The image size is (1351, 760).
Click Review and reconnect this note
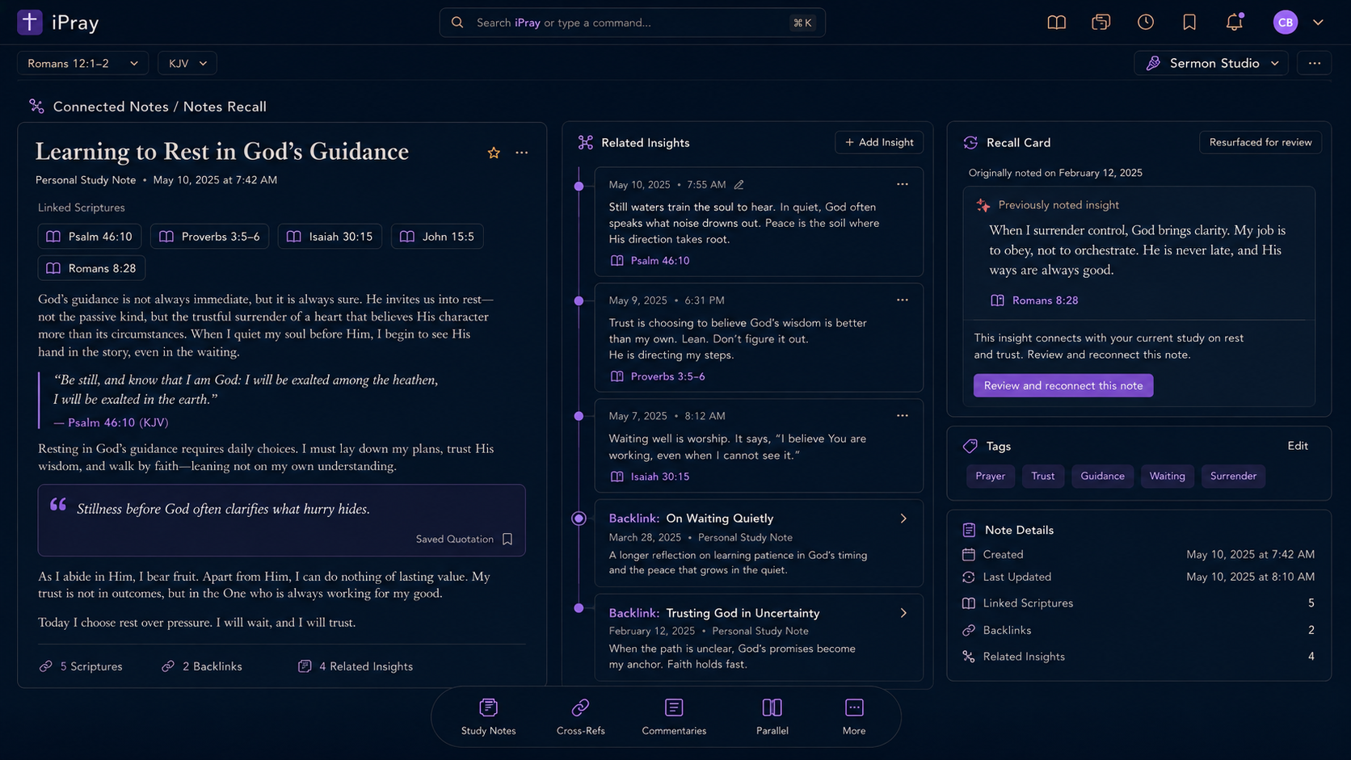[1063, 385]
